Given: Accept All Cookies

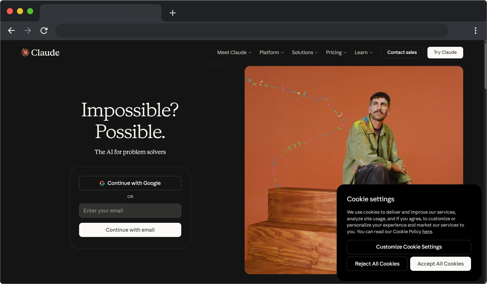Looking at the screenshot, I should 440,264.
